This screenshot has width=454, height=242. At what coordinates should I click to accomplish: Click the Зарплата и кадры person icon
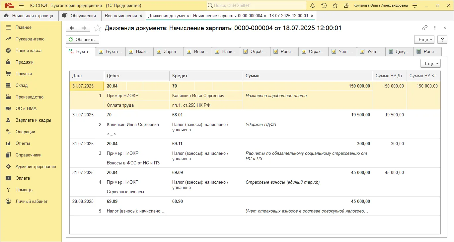coord(9,120)
